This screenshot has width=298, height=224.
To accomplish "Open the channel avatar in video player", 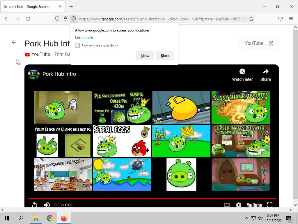I will (x=34, y=74).
